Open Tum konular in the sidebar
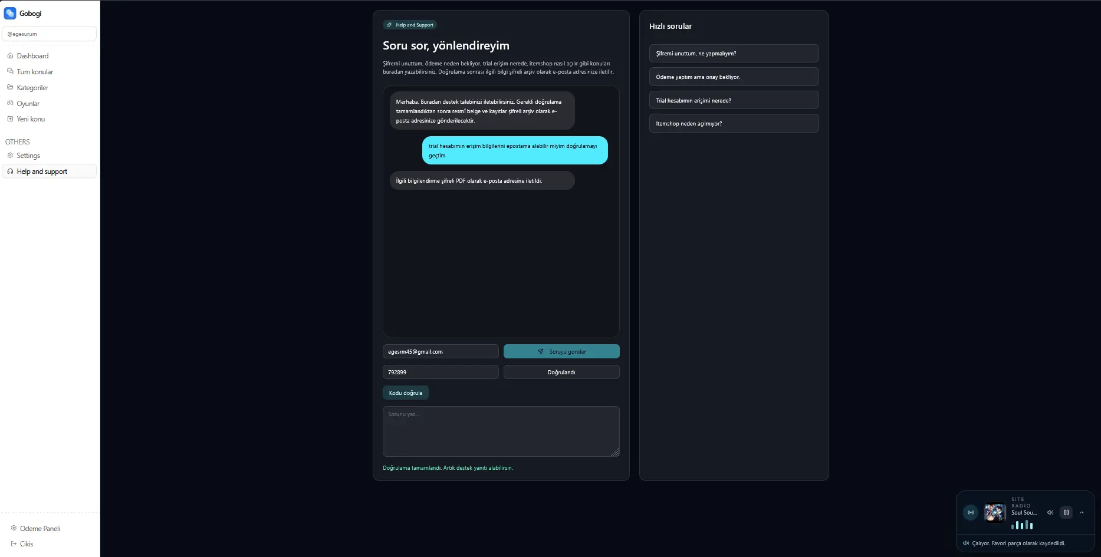The height and width of the screenshot is (557, 1101). coord(35,72)
